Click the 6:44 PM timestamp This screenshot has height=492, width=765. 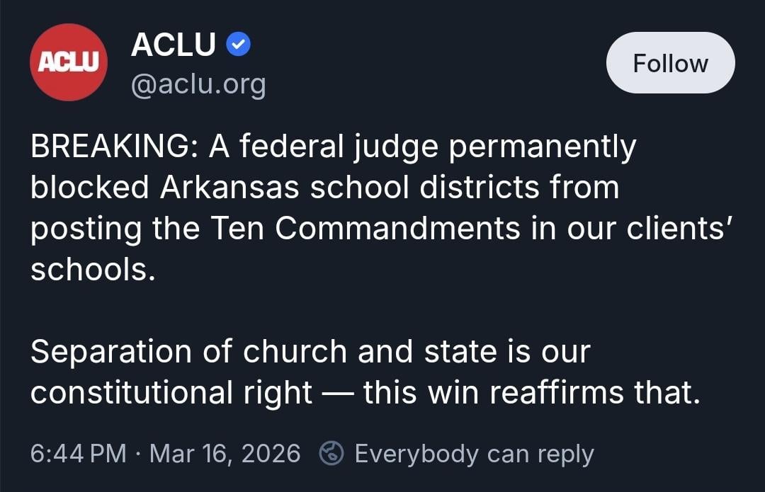coord(78,453)
